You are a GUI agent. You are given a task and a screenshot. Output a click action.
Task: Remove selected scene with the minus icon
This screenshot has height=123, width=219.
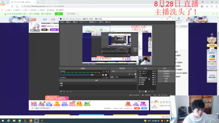tap(64, 92)
